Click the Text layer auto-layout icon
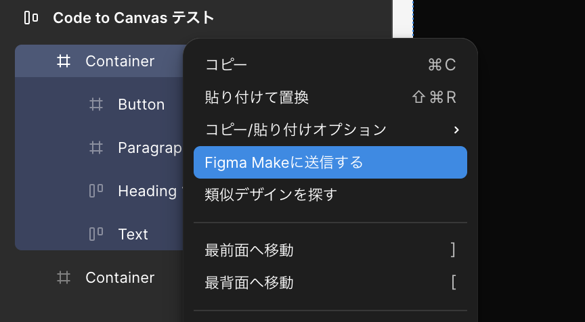This screenshot has width=585, height=322. click(x=96, y=234)
